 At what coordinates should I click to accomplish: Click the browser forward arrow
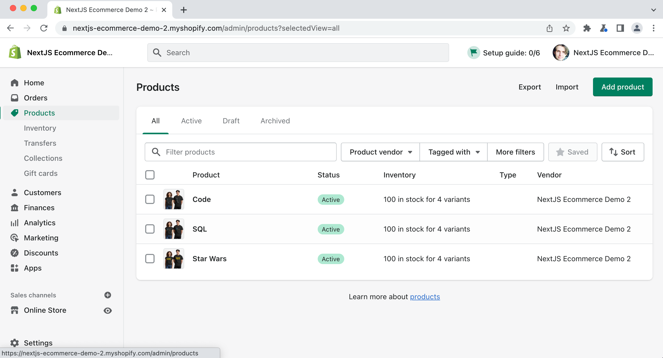click(27, 28)
